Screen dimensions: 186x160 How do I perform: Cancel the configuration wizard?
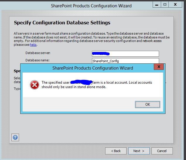click(x=162, y=151)
